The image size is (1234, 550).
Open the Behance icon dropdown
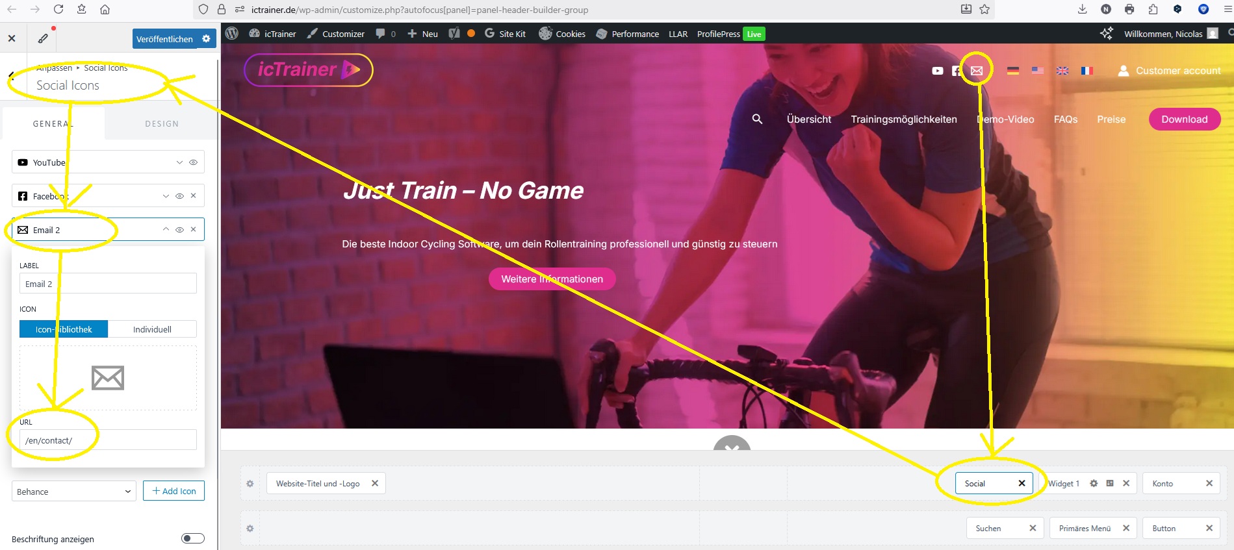click(73, 492)
